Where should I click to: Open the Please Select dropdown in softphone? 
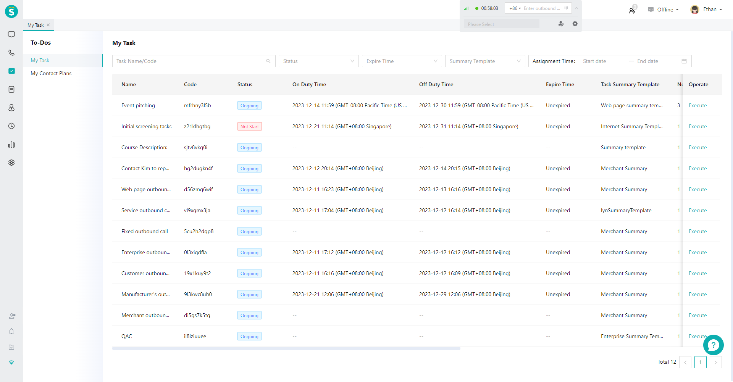[501, 24]
